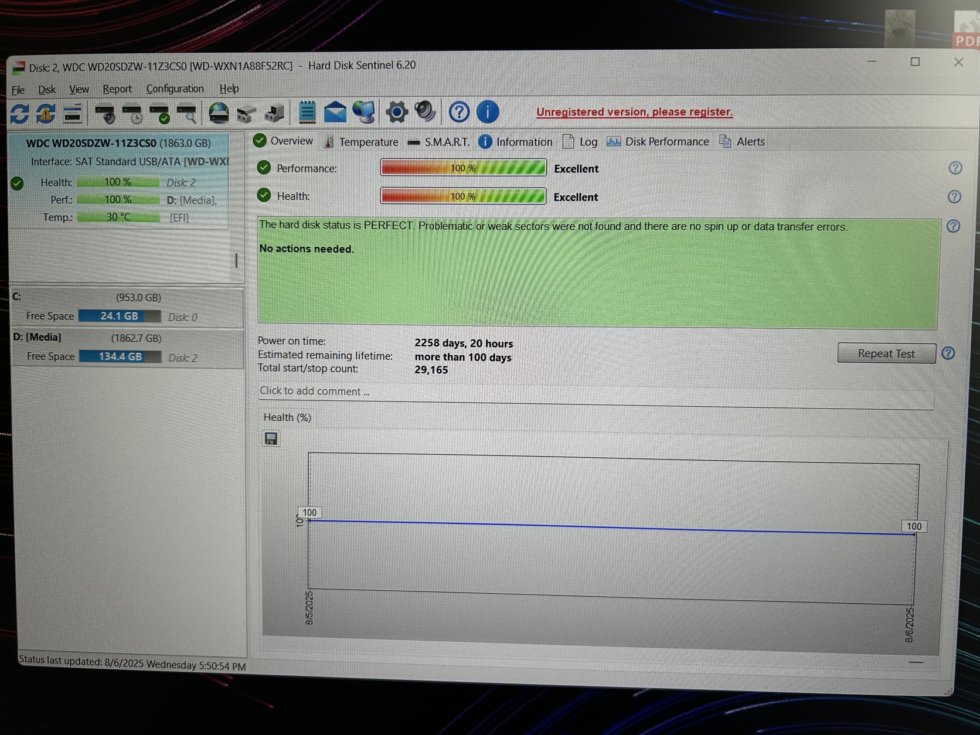Click the Health 100 % gradient bar
The width and height of the screenshot is (980, 735).
point(463,196)
